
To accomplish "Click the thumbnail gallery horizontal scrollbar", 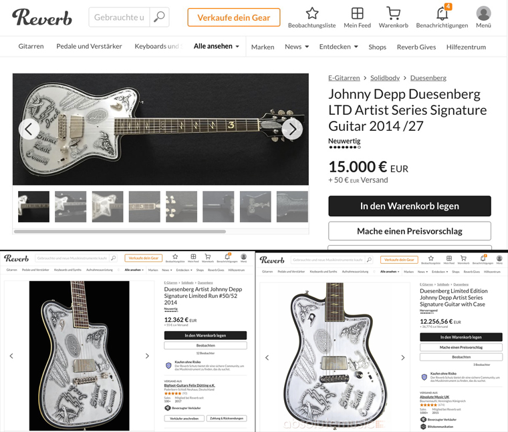I will click(120, 232).
